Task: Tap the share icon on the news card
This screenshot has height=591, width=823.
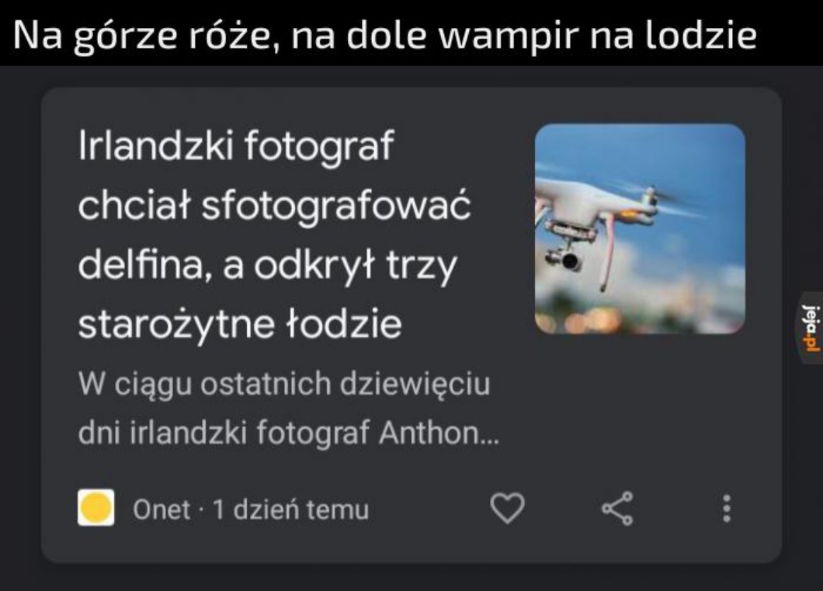Action: [617, 508]
